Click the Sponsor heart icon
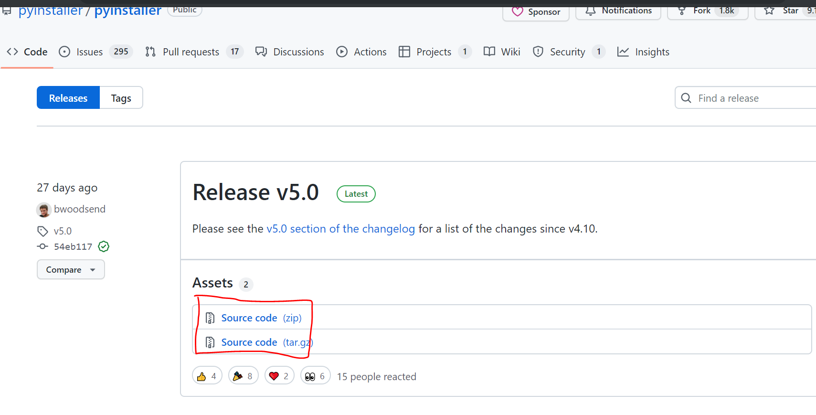This screenshot has height=415, width=816. [x=518, y=11]
